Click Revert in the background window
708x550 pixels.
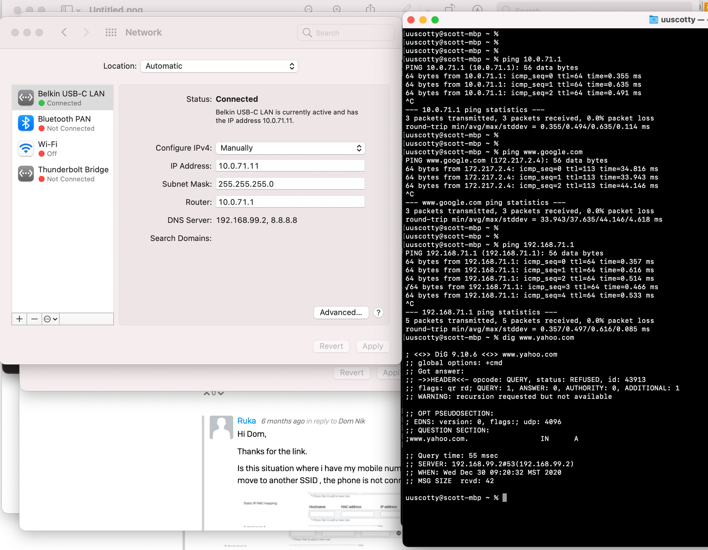coord(352,373)
